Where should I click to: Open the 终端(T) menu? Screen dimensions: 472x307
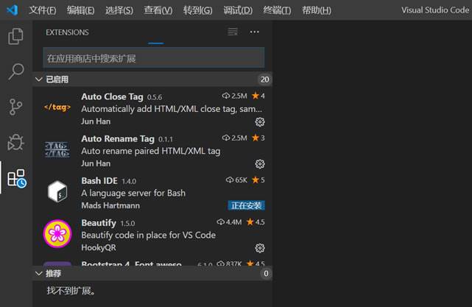click(x=277, y=10)
